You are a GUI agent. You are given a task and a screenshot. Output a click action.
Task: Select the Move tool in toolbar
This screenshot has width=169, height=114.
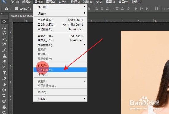coord(4,22)
